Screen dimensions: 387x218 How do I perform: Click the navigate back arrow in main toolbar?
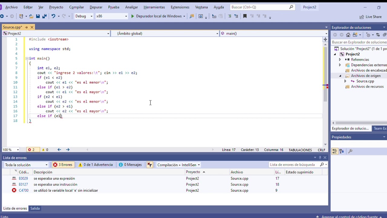[x=2, y=16]
